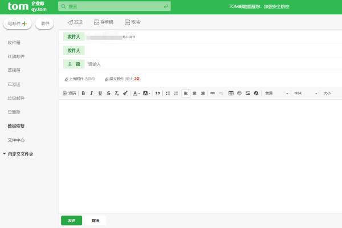Open the red flag mail folder
Image resolution: width=342 pixels, height=228 pixels.
16,56
